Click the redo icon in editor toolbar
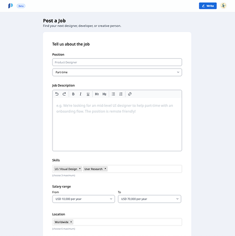 [64, 94]
